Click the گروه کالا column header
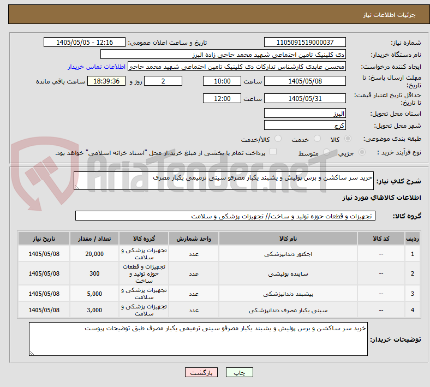The image size is (430, 387). (144, 239)
